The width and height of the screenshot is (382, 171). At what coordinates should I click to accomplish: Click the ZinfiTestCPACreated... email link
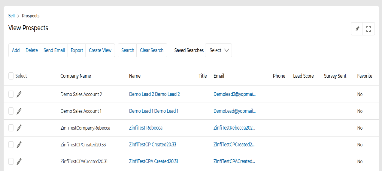[x=234, y=161]
